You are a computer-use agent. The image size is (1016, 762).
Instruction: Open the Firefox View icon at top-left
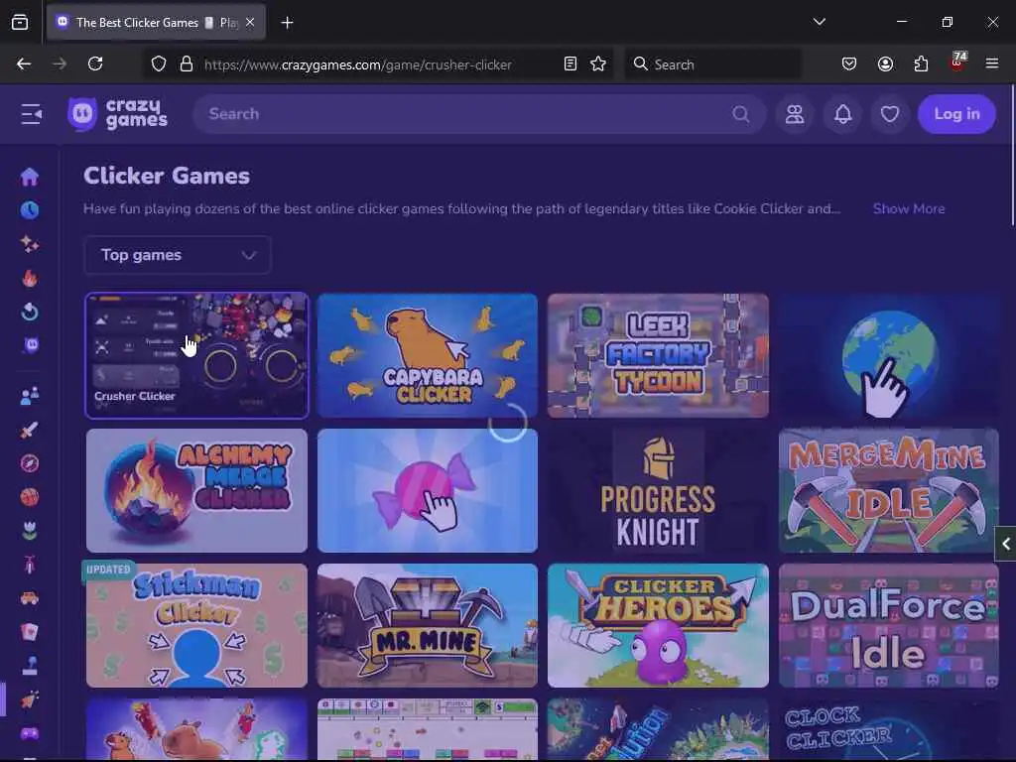coord(20,23)
